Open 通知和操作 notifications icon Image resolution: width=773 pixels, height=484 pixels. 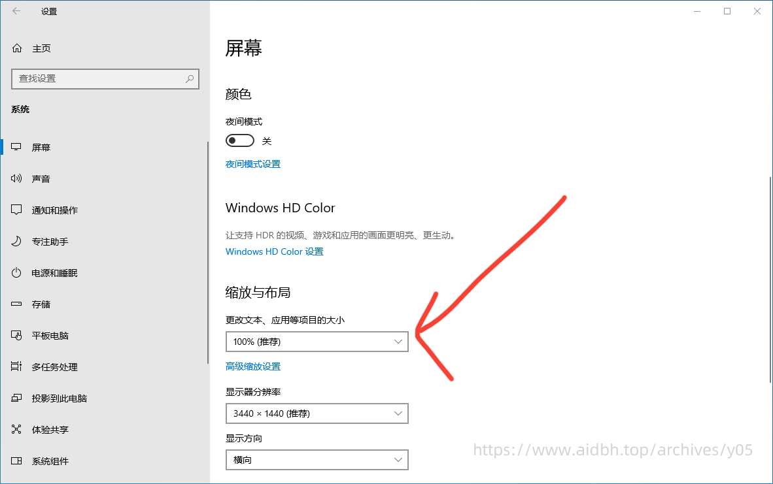[x=17, y=210]
